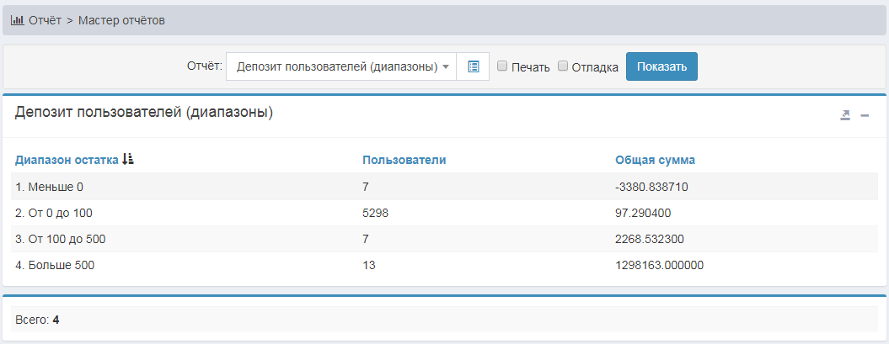This screenshot has height=344, width=889.
Task: Toggle the Отладка checkbox
Action: pyautogui.click(x=563, y=66)
